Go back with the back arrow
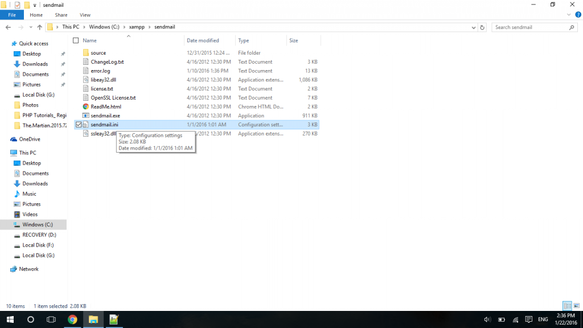This screenshot has width=583, height=328. point(8,27)
